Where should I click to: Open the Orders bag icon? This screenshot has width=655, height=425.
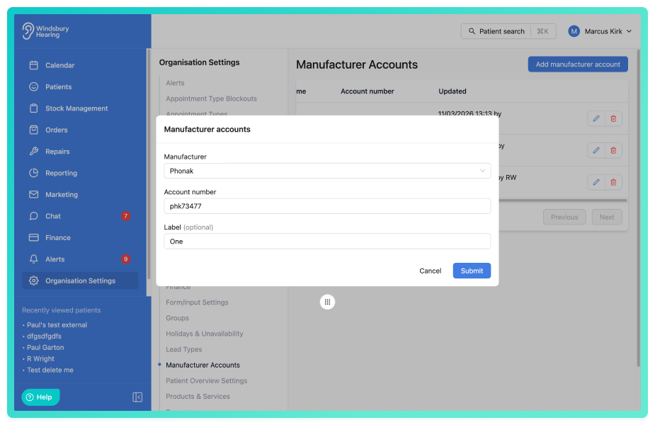(34, 130)
